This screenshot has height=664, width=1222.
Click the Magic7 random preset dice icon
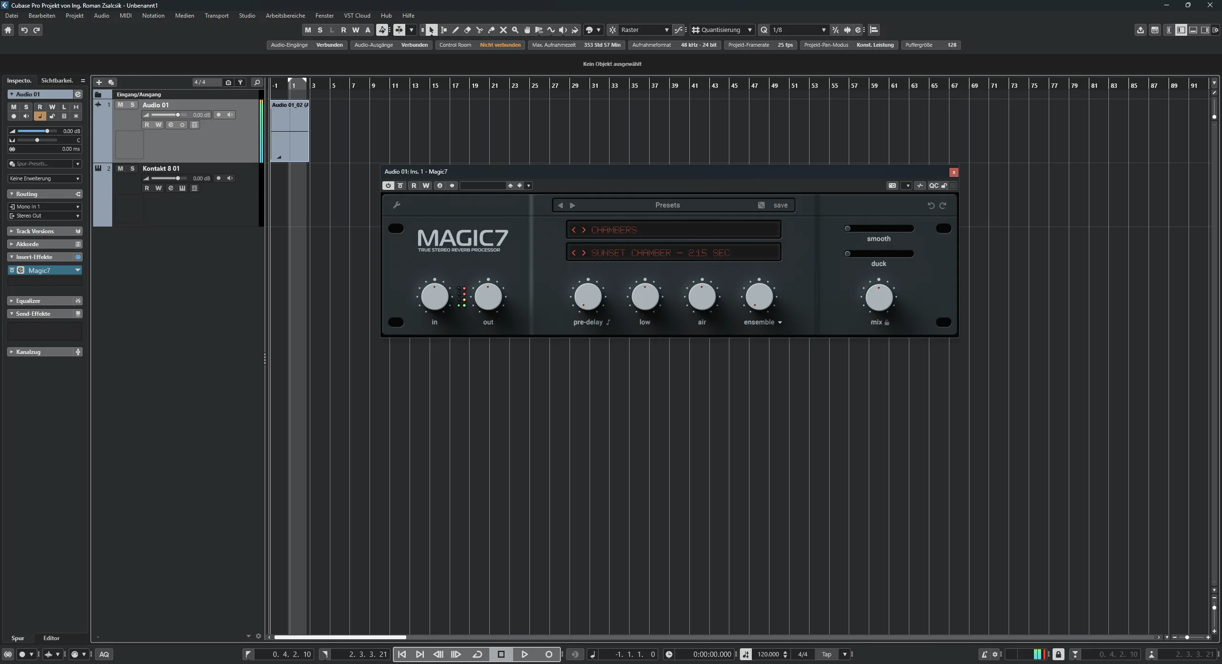[761, 205]
